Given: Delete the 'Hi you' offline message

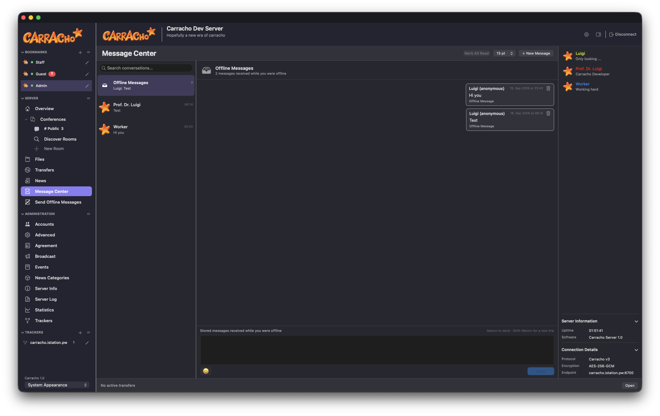Looking at the screenshot, I should point(548,88).
